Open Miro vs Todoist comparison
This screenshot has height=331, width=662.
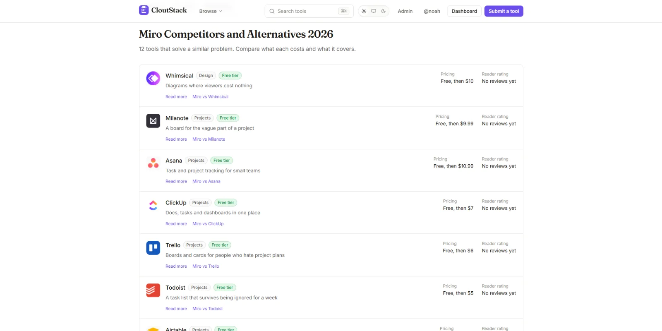[208, 309]
